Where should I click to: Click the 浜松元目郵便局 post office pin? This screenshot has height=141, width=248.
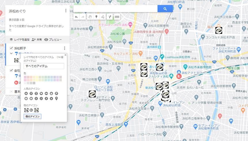coord(145,25)
